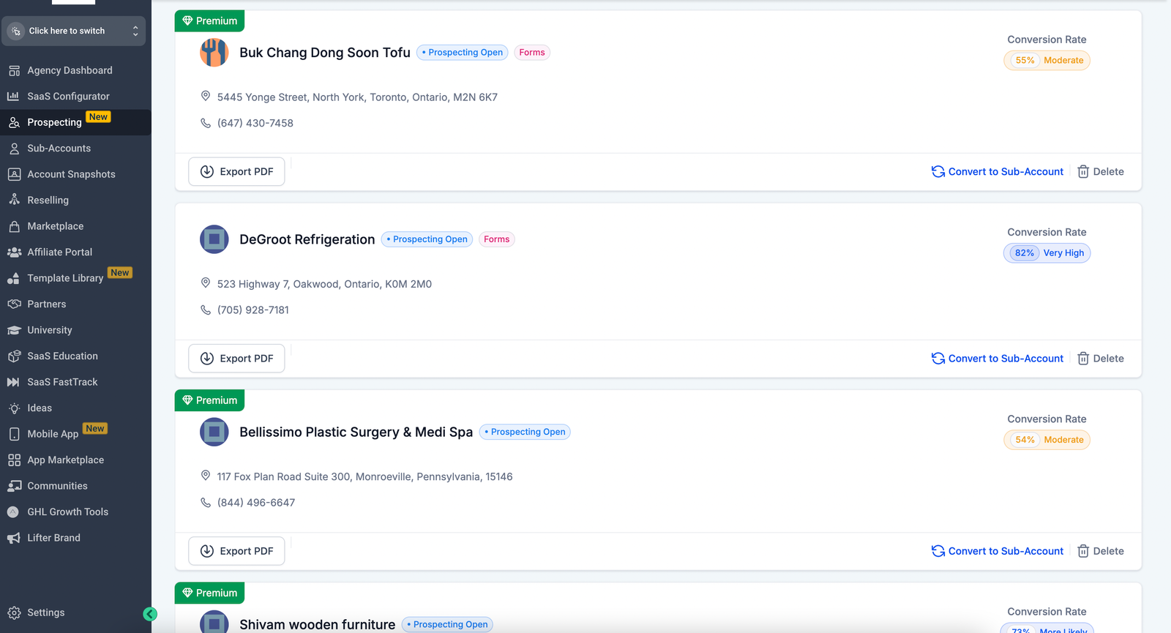
Task: Go to Sub-Accounts menu item
Action: [x=59, y=148]
